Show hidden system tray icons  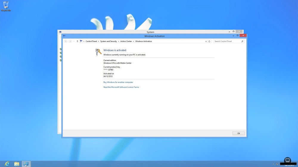pos(273,164)
